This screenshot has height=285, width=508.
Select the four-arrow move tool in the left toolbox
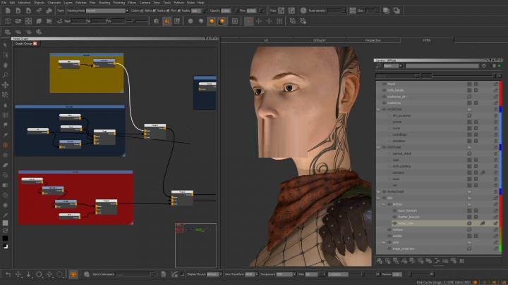[x=5, y=85]
